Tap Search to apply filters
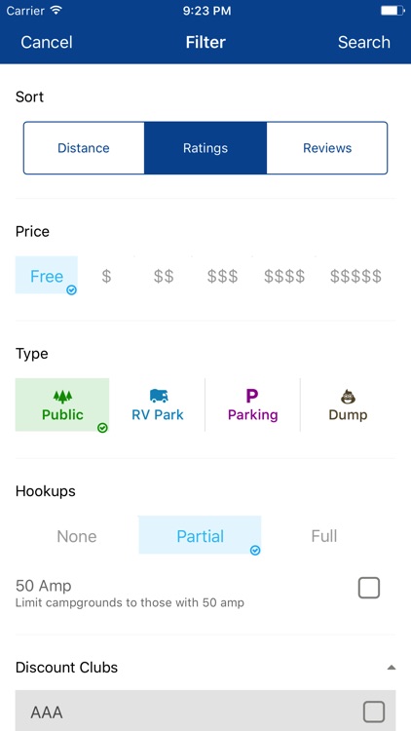This screenshot has width=411, height=731. pos(364,43)
